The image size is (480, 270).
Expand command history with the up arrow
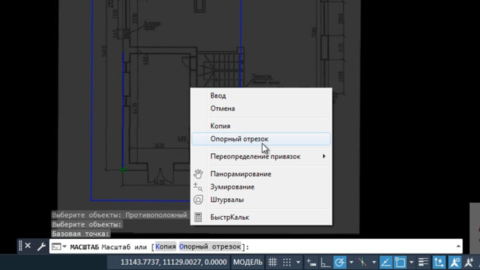point(458,246)
